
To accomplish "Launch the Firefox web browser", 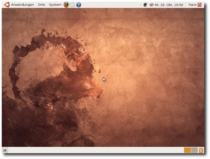I will [66, 5].
